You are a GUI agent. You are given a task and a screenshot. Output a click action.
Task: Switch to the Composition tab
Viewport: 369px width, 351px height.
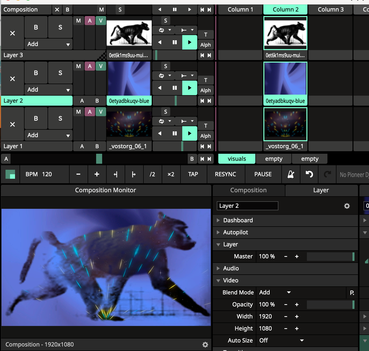[248, 190]
